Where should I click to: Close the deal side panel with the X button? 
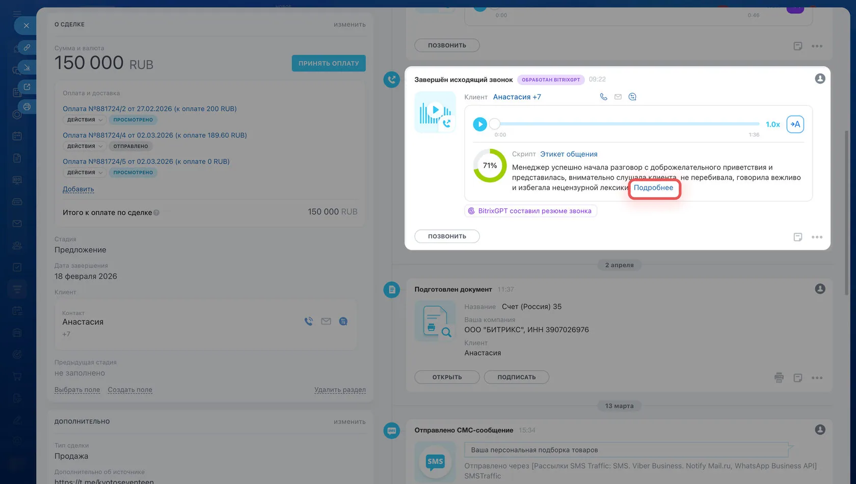pos(26,25)
